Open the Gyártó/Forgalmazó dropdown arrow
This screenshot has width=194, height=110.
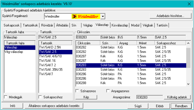[103, 16]
